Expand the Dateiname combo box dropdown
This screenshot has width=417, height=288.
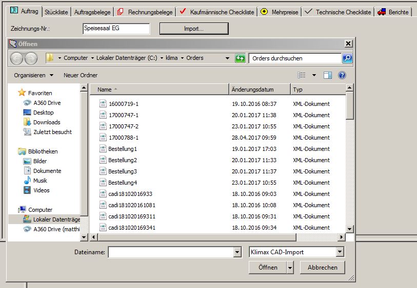tap(237, 252)
